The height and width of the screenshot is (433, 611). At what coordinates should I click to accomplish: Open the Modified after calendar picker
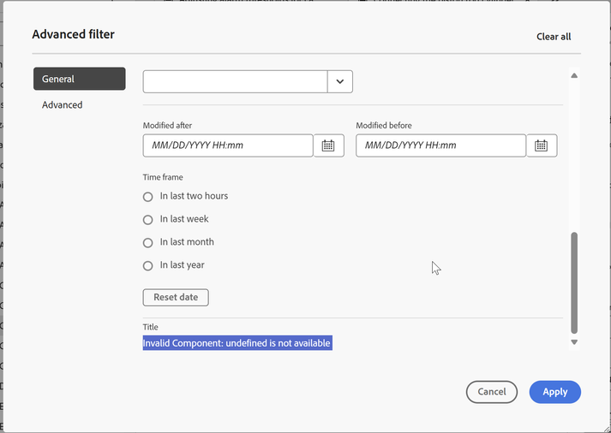[328, 145]
